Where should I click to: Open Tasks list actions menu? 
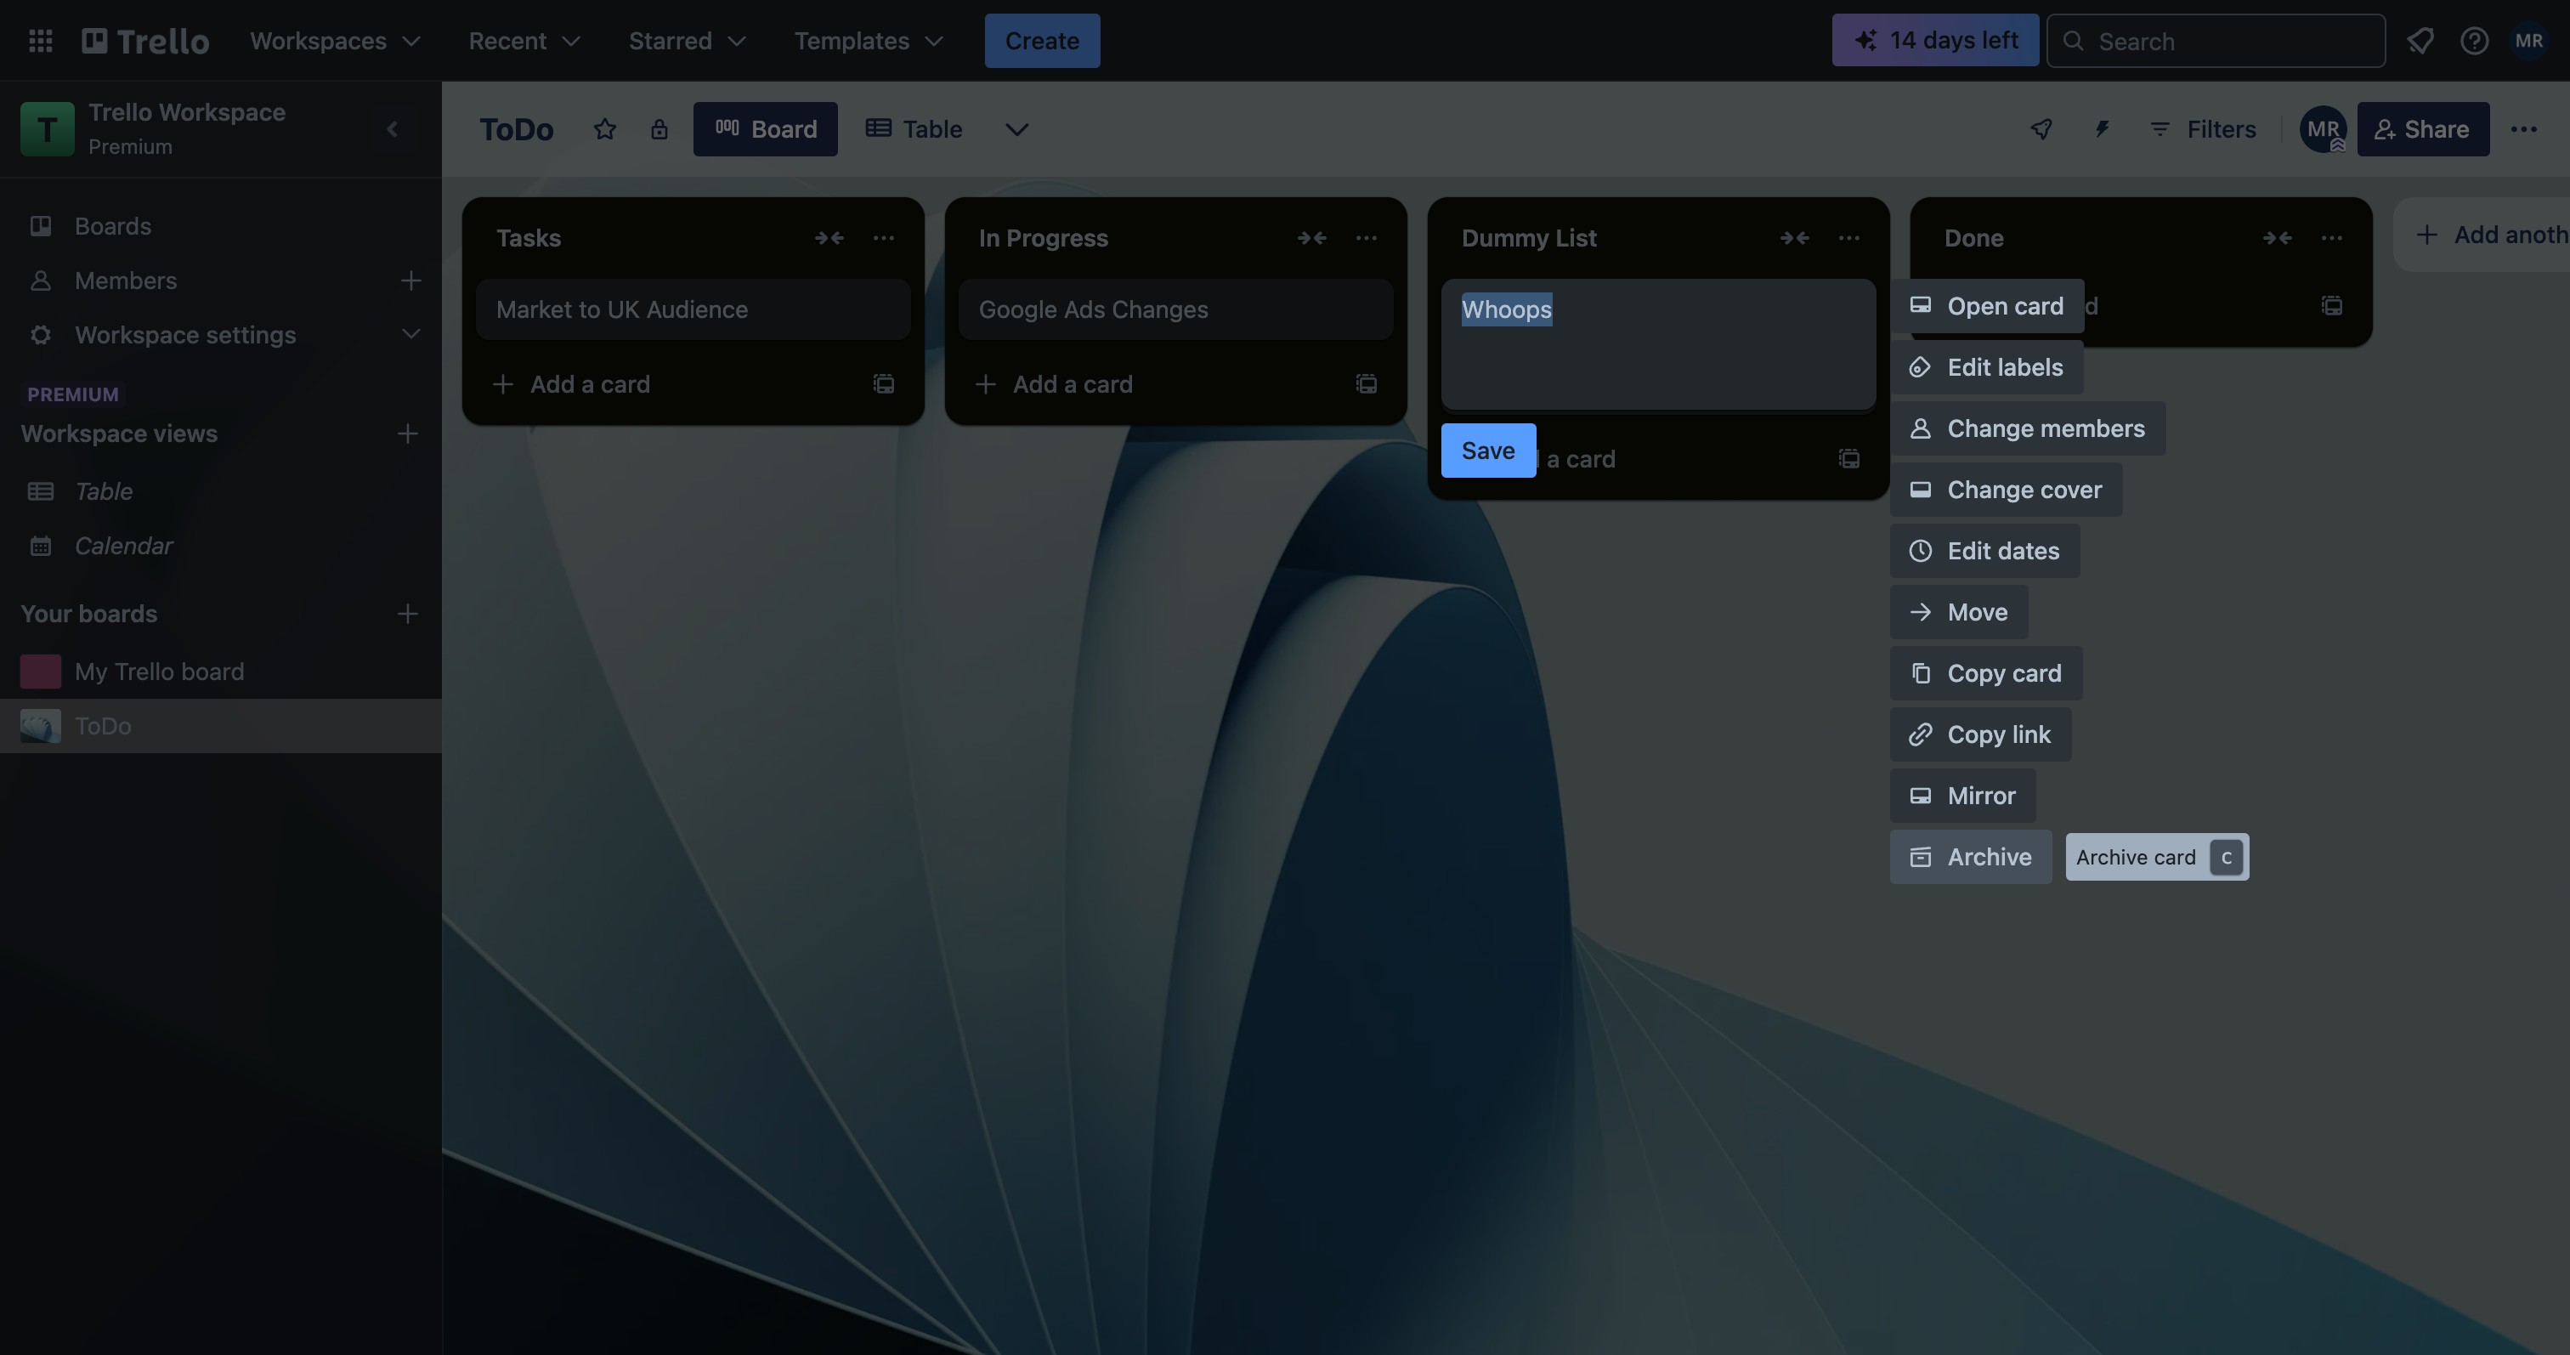click(884, 237)
